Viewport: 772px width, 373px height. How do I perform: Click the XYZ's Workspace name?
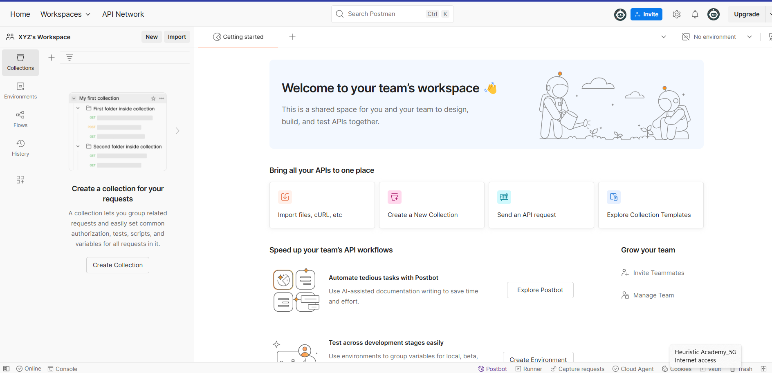44,37
